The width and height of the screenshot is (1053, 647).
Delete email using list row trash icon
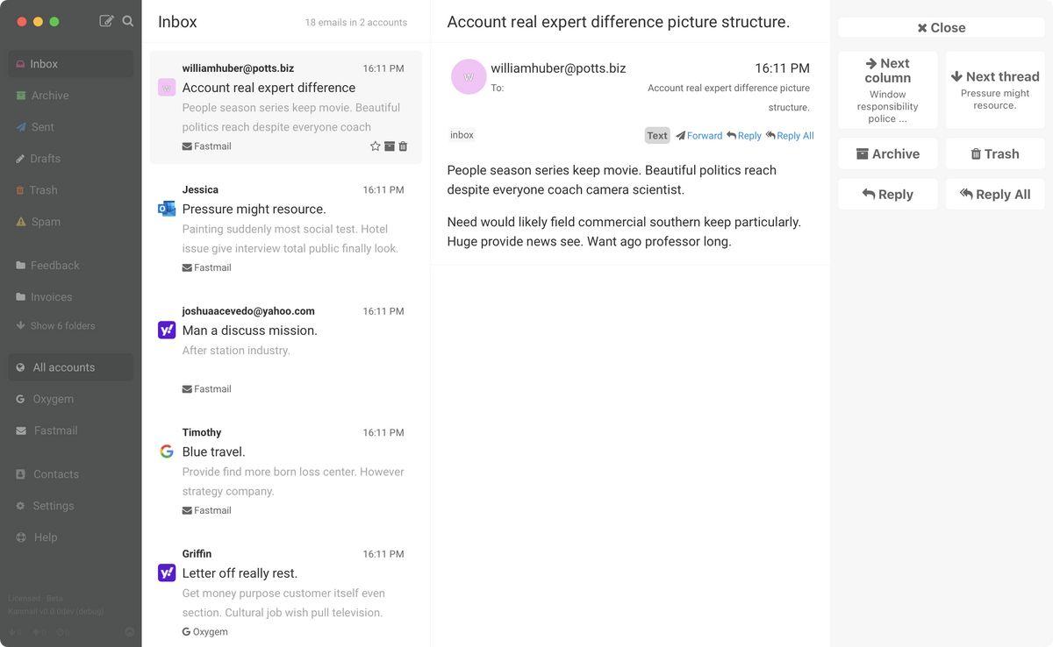pyautogui.click(x=403, y=146)
